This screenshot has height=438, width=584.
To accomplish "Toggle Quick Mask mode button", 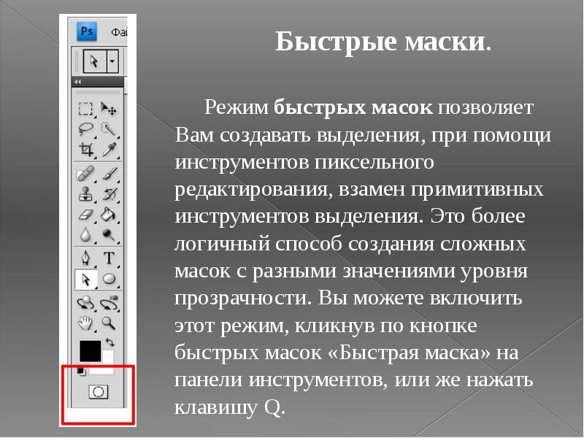I will point(97,392).
